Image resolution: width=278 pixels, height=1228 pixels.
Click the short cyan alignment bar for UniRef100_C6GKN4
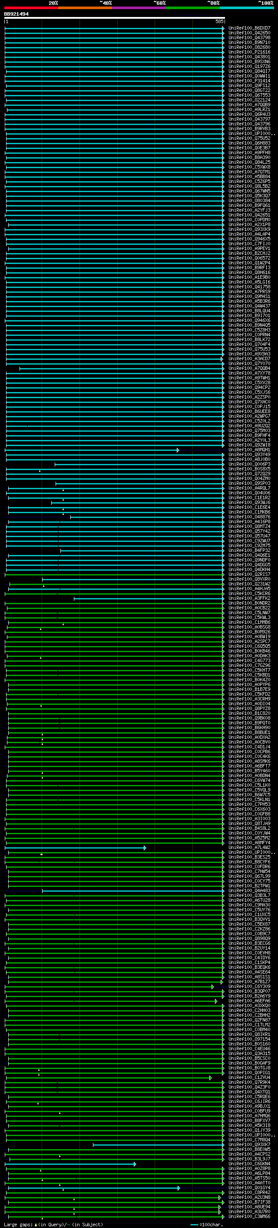pyautogui.click(x=70, y=1164)
